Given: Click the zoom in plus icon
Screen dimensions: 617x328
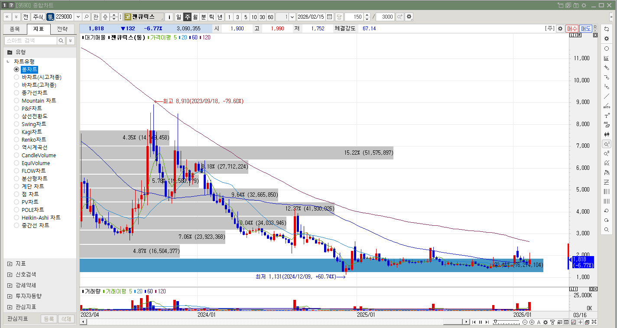Looking at the screenshot, I should pos(532,322).
